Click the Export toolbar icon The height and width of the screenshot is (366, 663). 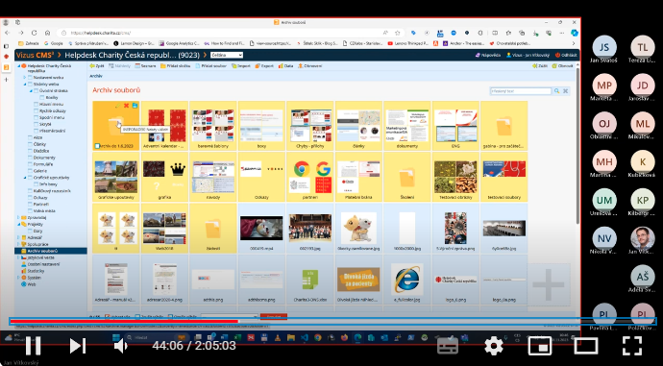tap(258, 66)
